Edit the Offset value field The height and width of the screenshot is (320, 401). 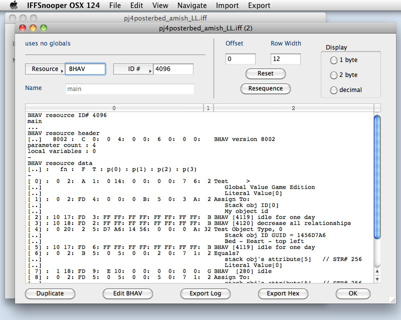pyautogui.click(x=241, y=59)
